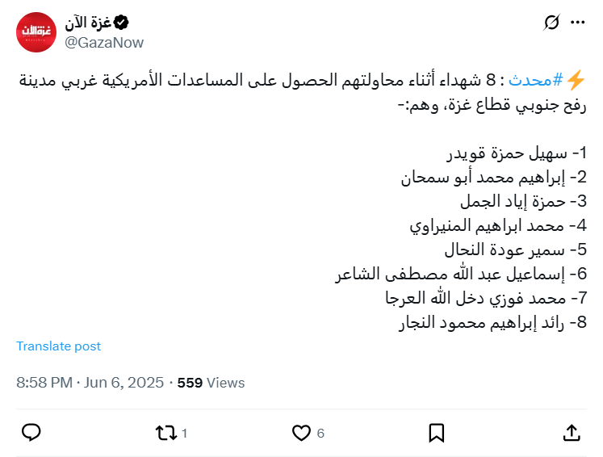Image resolution: width=603 pixels, height=457 pixels.
Task: Share the post via upload arrow icon
Action: coord(571,433)
